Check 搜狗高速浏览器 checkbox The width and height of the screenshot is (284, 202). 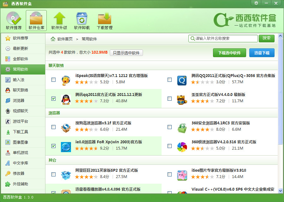click(53, 127)
